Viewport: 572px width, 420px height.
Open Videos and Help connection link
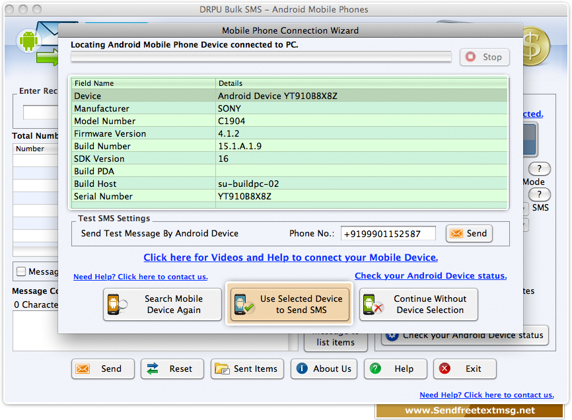[291, 258]
